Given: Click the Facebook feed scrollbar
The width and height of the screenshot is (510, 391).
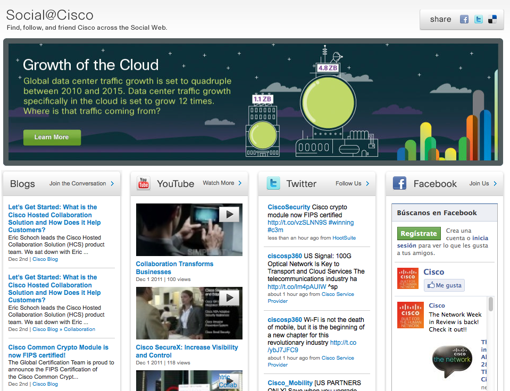Looking at the screenshot, I should [490, 304].
